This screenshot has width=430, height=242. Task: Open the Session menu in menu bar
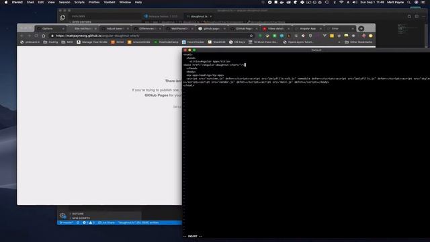coord(64,2)
